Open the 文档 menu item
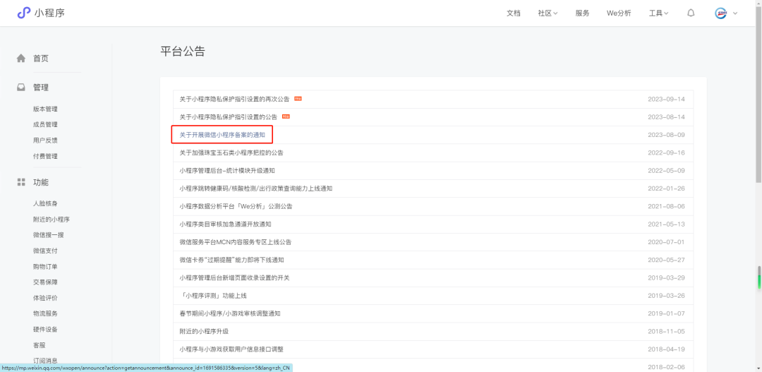 click(x=513, y=13)
